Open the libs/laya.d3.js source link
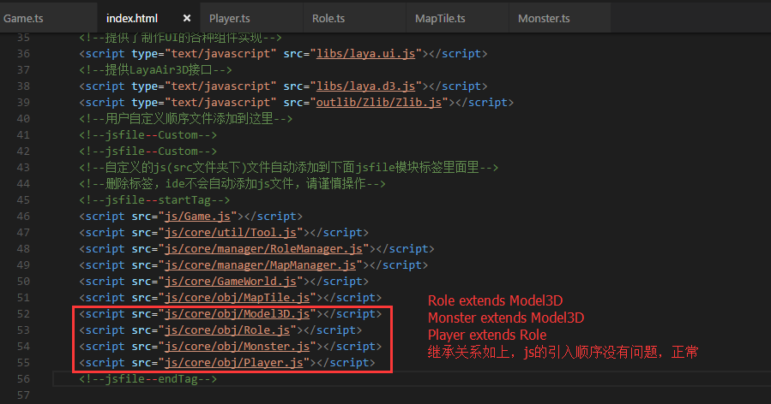This screenshot has width=771, height=404. tap(376, 86)
